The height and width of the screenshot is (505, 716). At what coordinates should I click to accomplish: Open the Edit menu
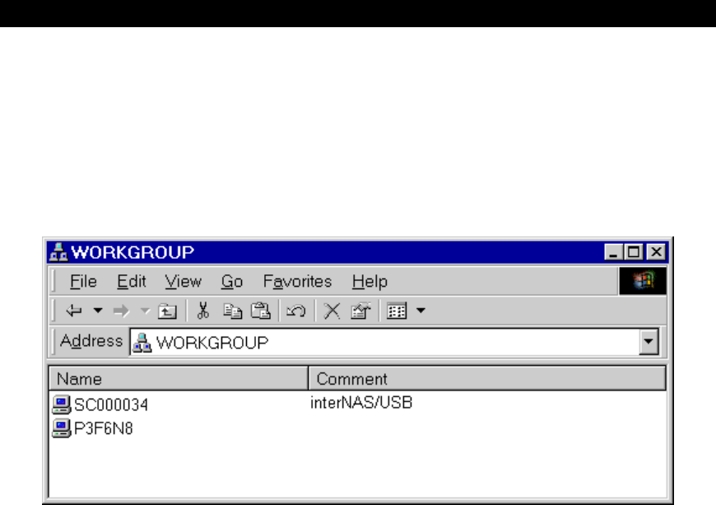132,282
